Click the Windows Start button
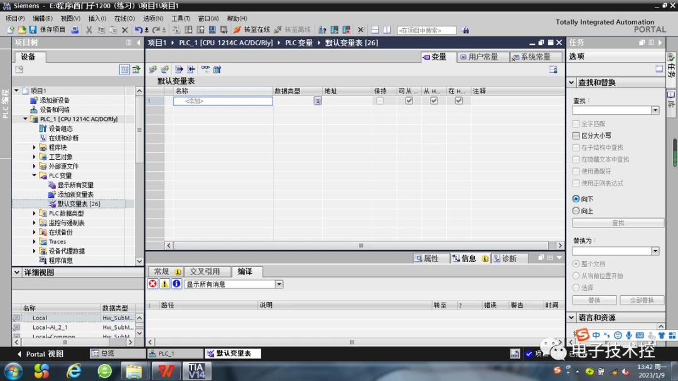The height and width of the screenshot is (381, 678). coord(13,371)
